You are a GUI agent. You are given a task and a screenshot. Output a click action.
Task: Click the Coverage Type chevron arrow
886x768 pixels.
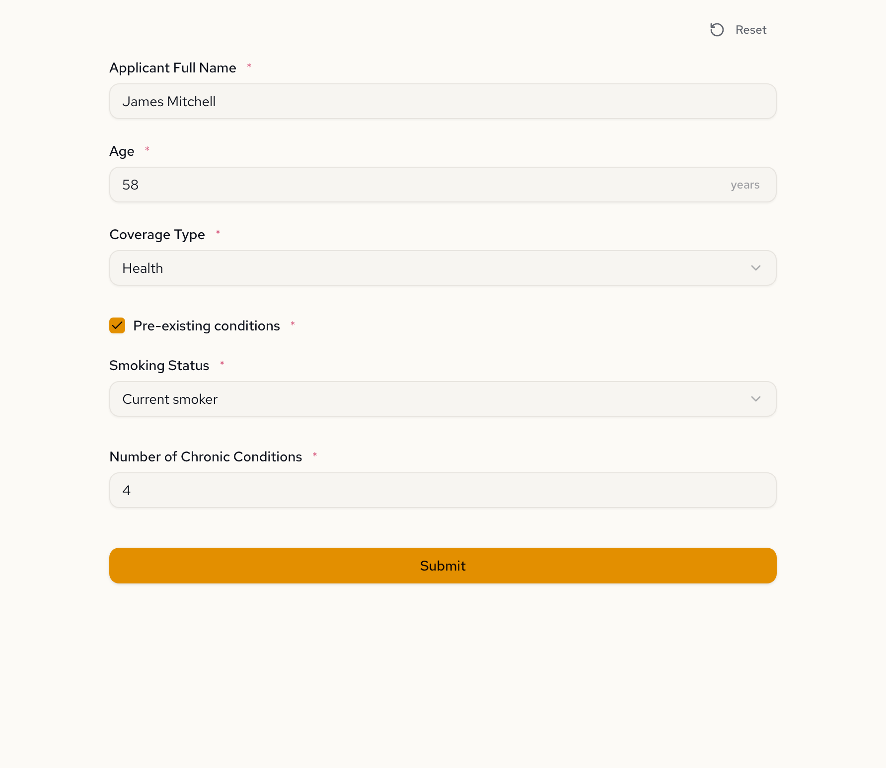point(755,268)
